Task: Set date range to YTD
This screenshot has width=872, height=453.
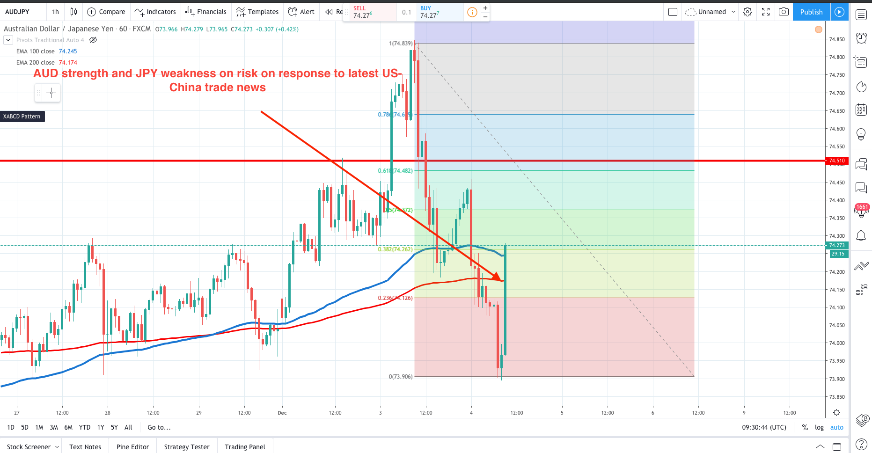Action: (85, 427)
